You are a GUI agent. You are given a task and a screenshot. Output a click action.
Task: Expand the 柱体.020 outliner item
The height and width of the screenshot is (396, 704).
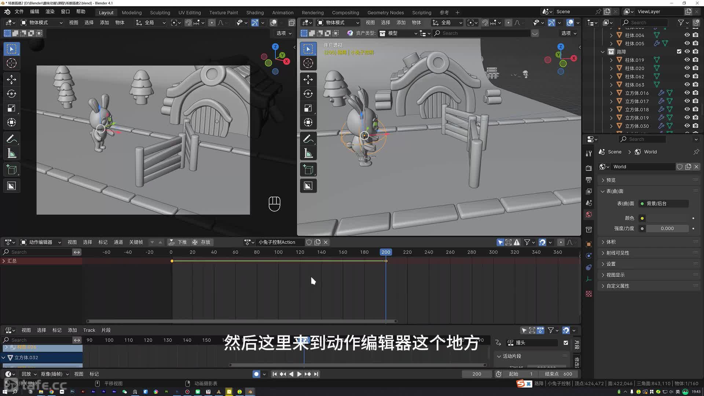coord(611,68)
